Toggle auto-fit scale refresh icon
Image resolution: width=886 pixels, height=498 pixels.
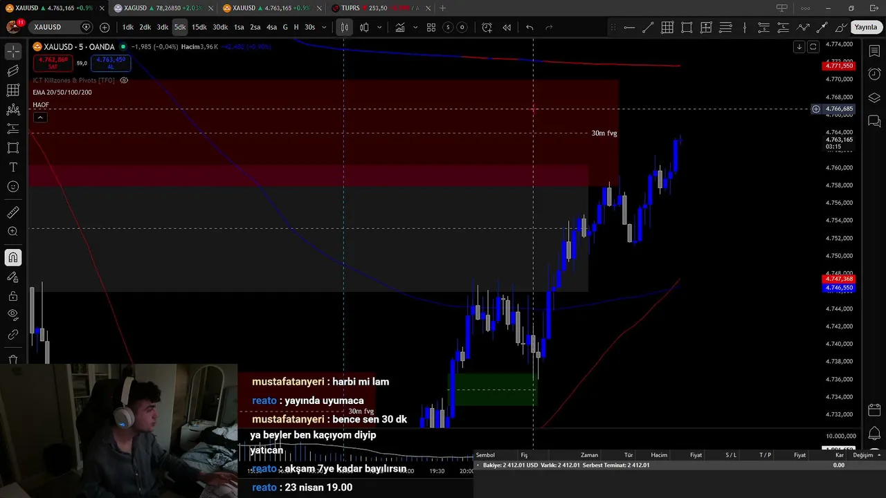click(x=813, y=47)
